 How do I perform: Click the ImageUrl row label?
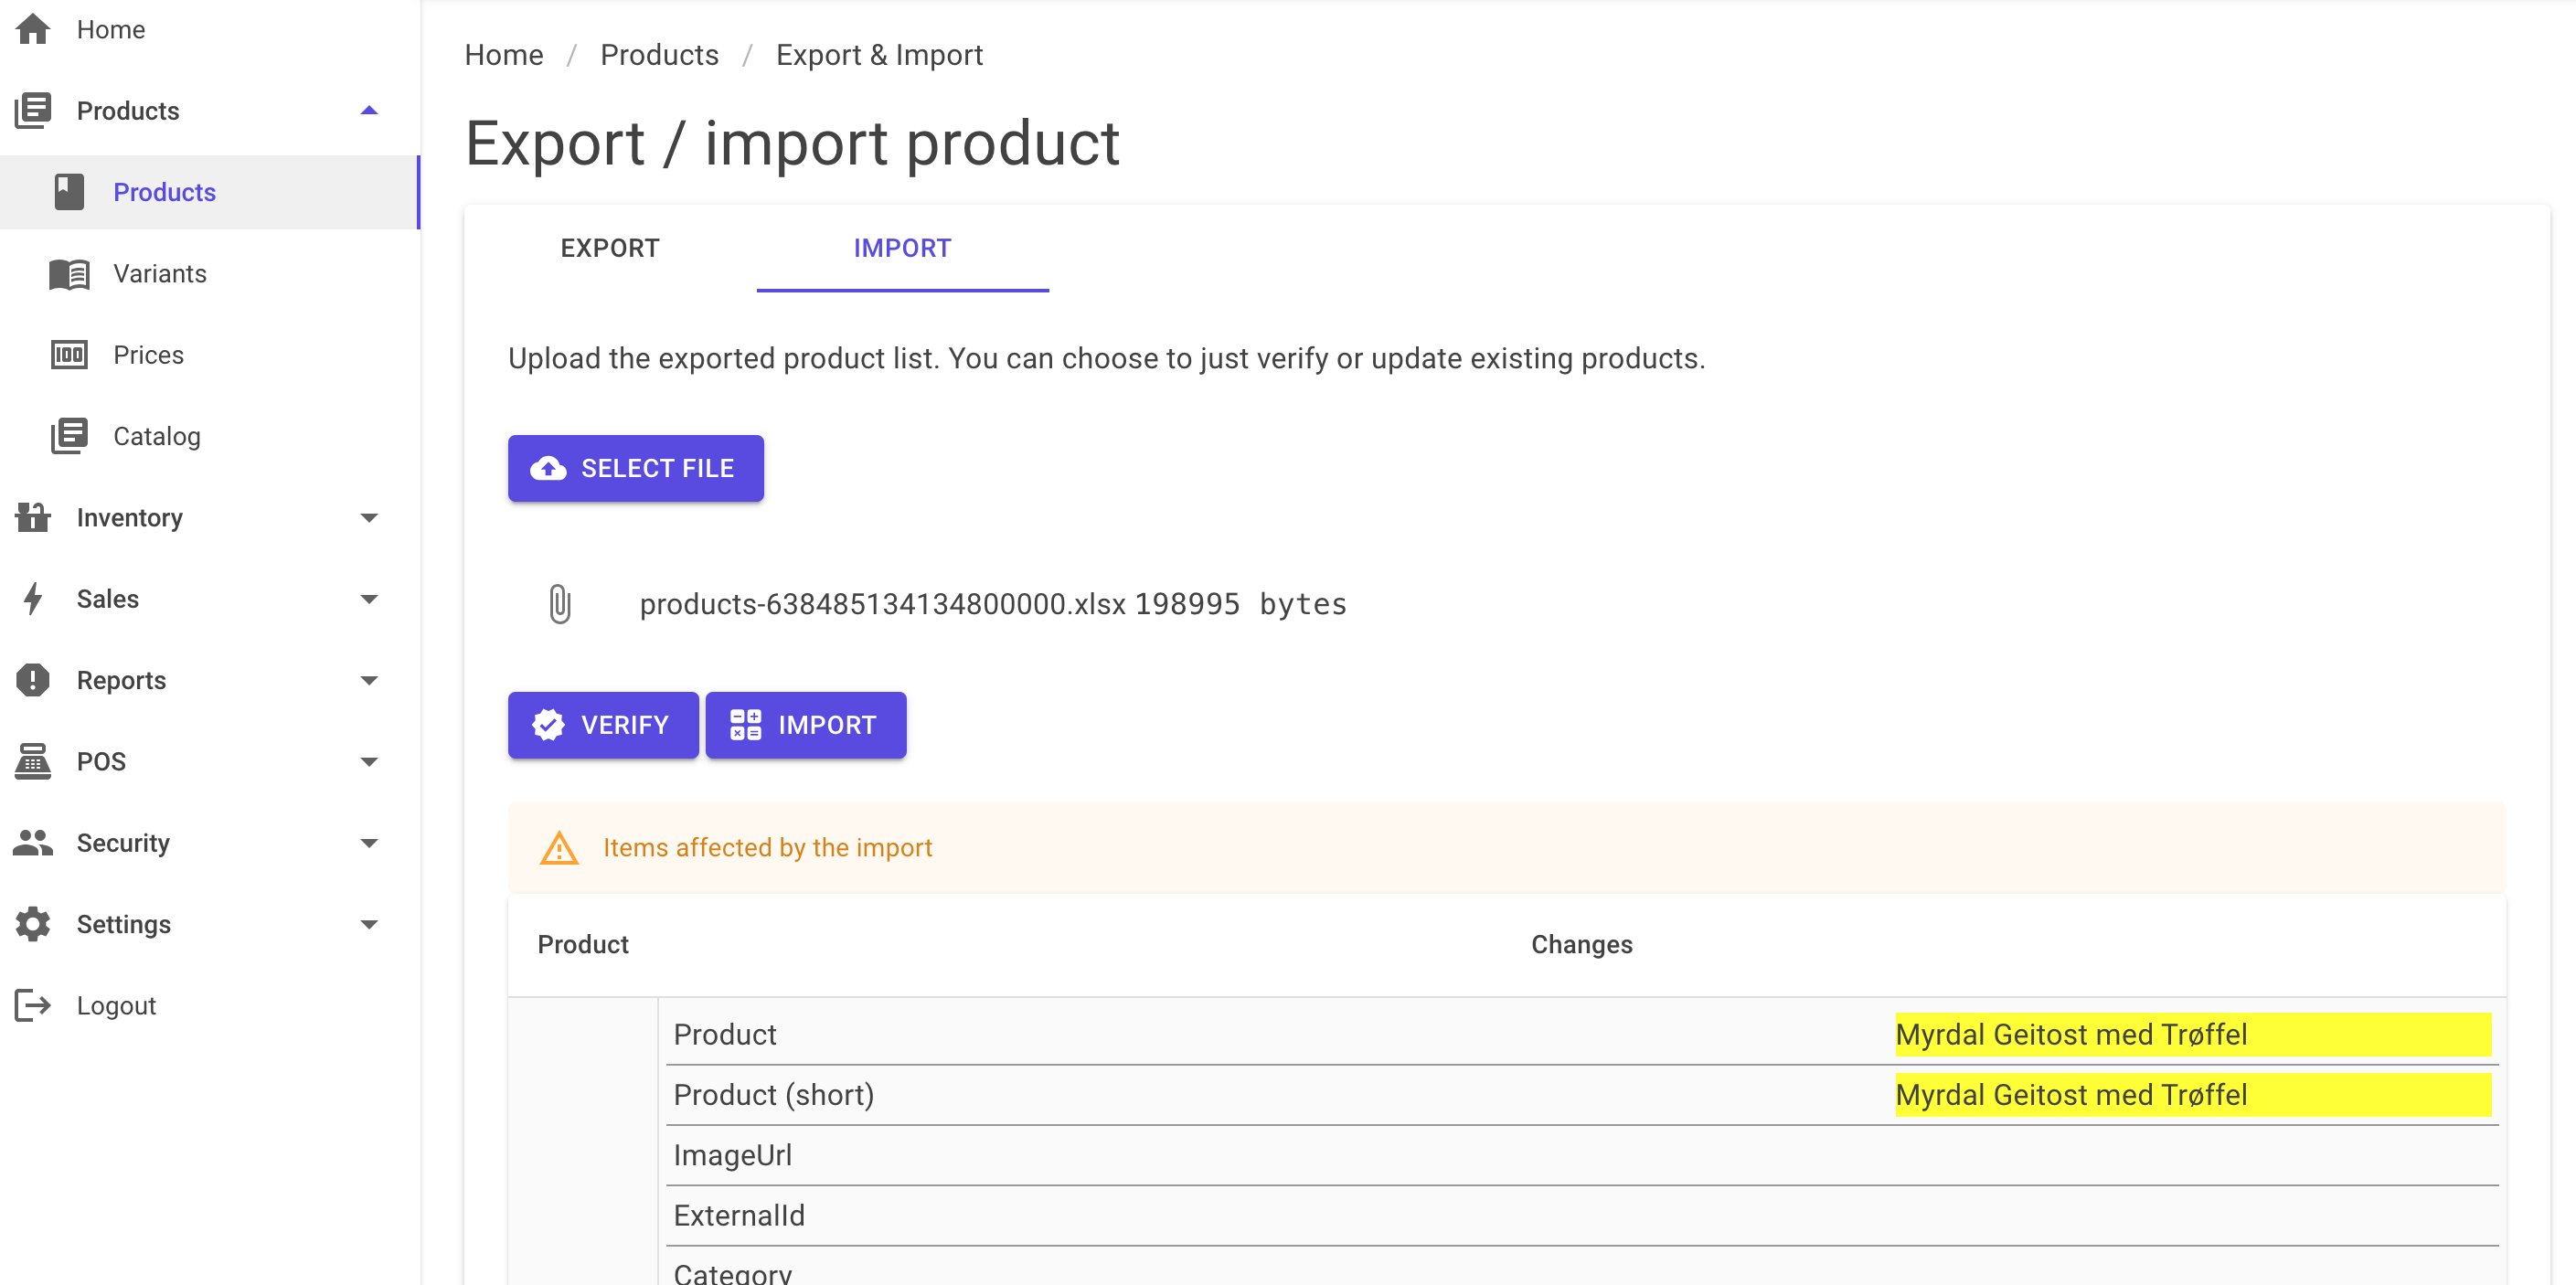coord(733,1155)
